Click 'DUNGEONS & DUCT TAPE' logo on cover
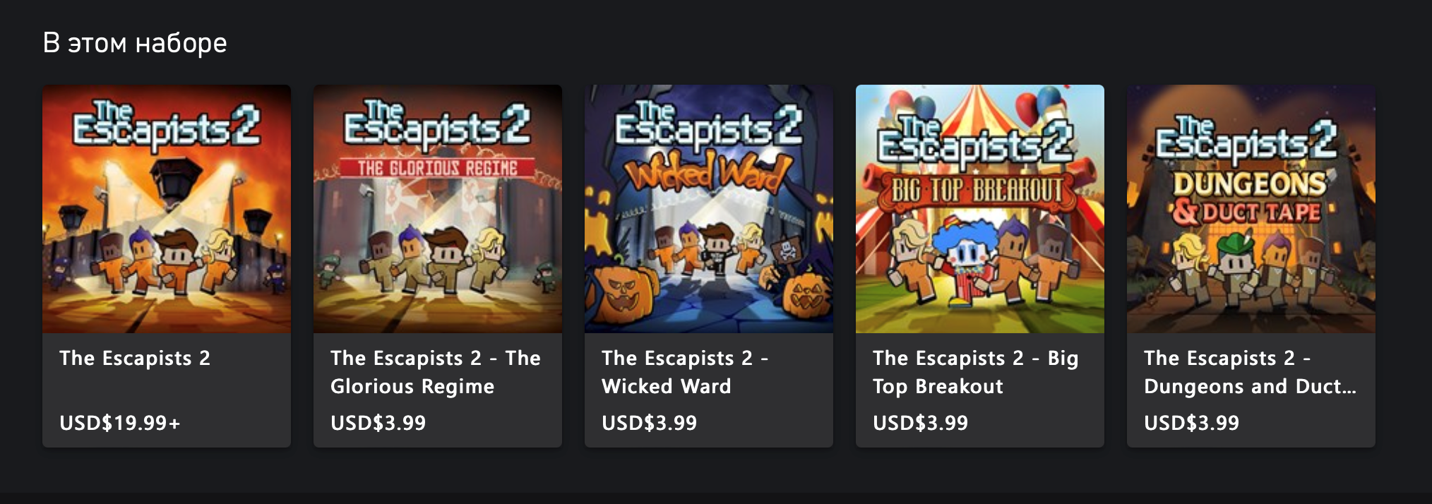This screenshot has height=504, width=1432. click(1248, 198)
